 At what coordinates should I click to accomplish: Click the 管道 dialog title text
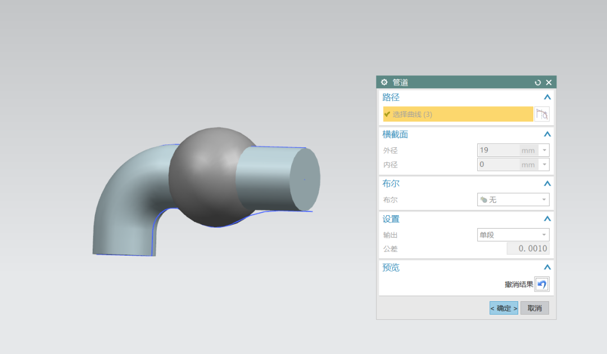point(400,83)
